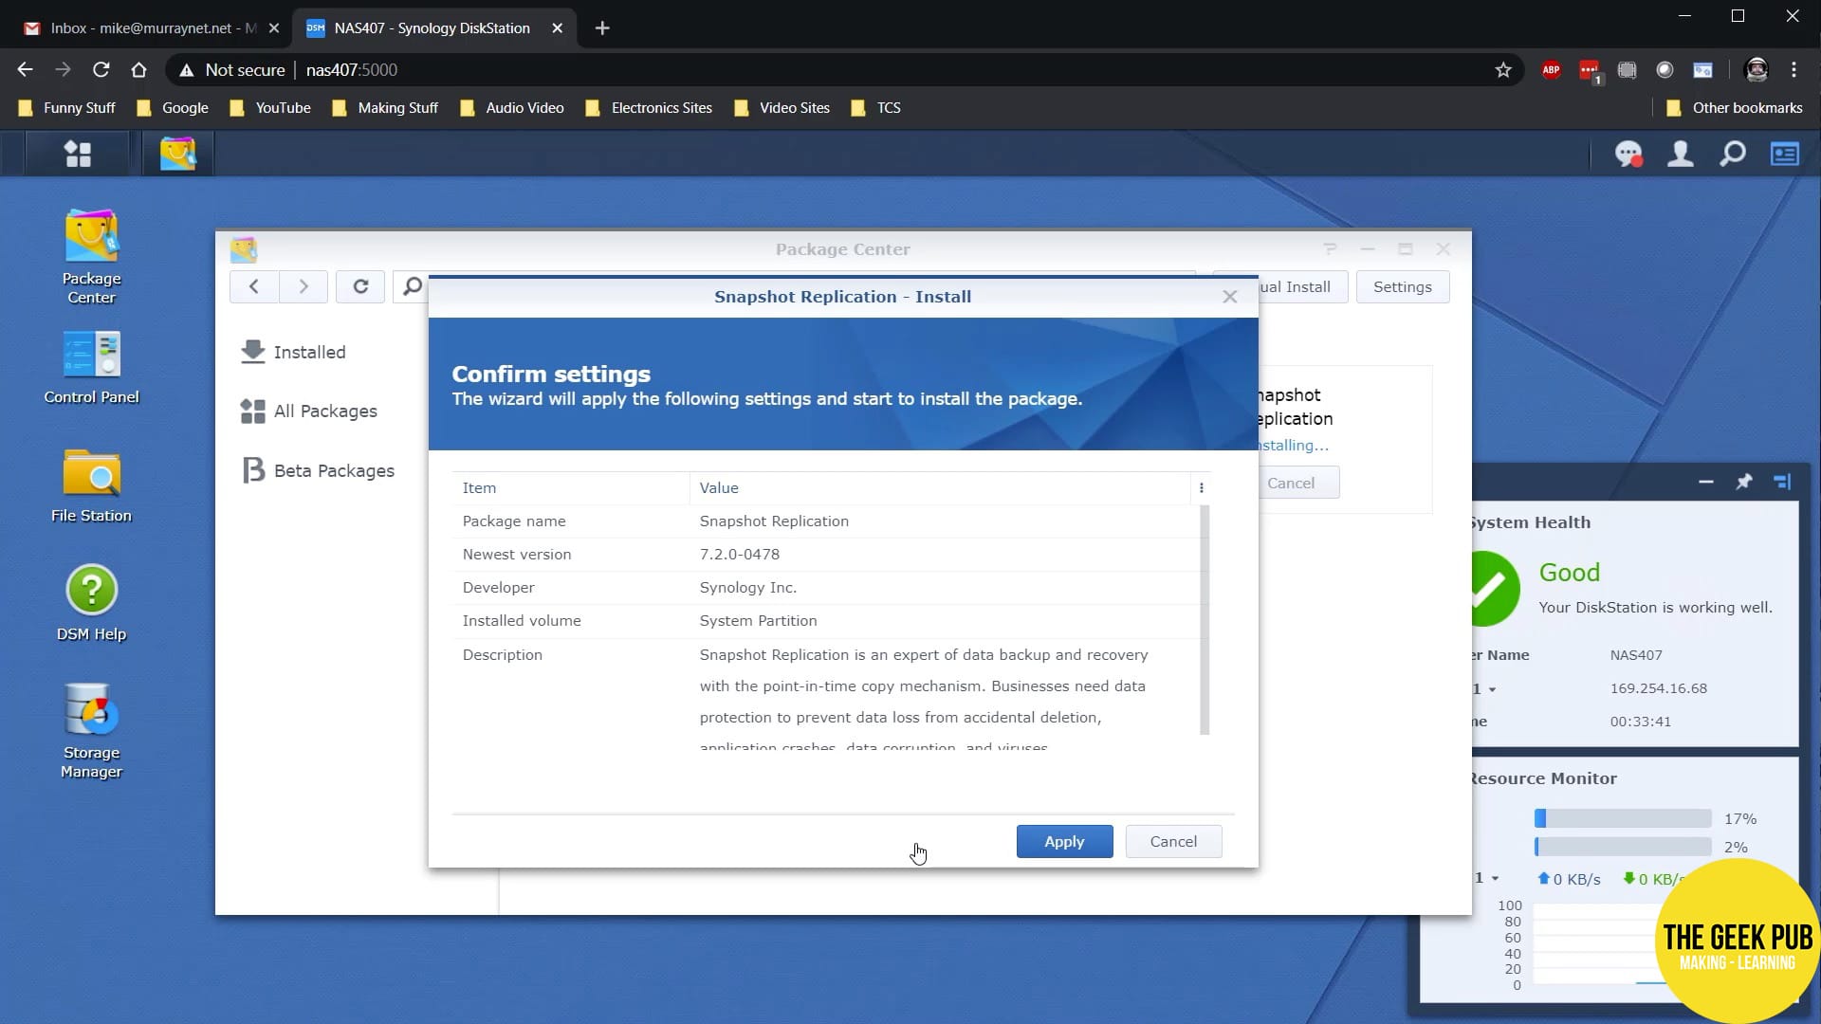Select All Packages in sidebar
The width and height of the screenshot is (1821, 1024).
pos(308,411)
